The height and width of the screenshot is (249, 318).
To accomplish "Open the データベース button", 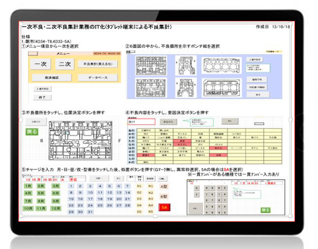I will [x=98, y=78].
